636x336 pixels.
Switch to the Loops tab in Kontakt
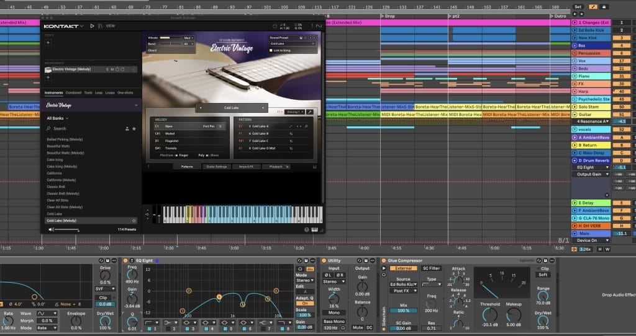[110, 92]
